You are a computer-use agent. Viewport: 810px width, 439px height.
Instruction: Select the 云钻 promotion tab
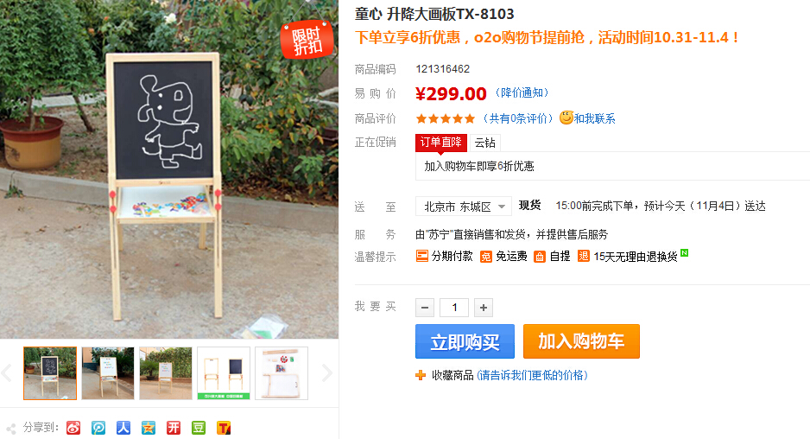(485, 143)
